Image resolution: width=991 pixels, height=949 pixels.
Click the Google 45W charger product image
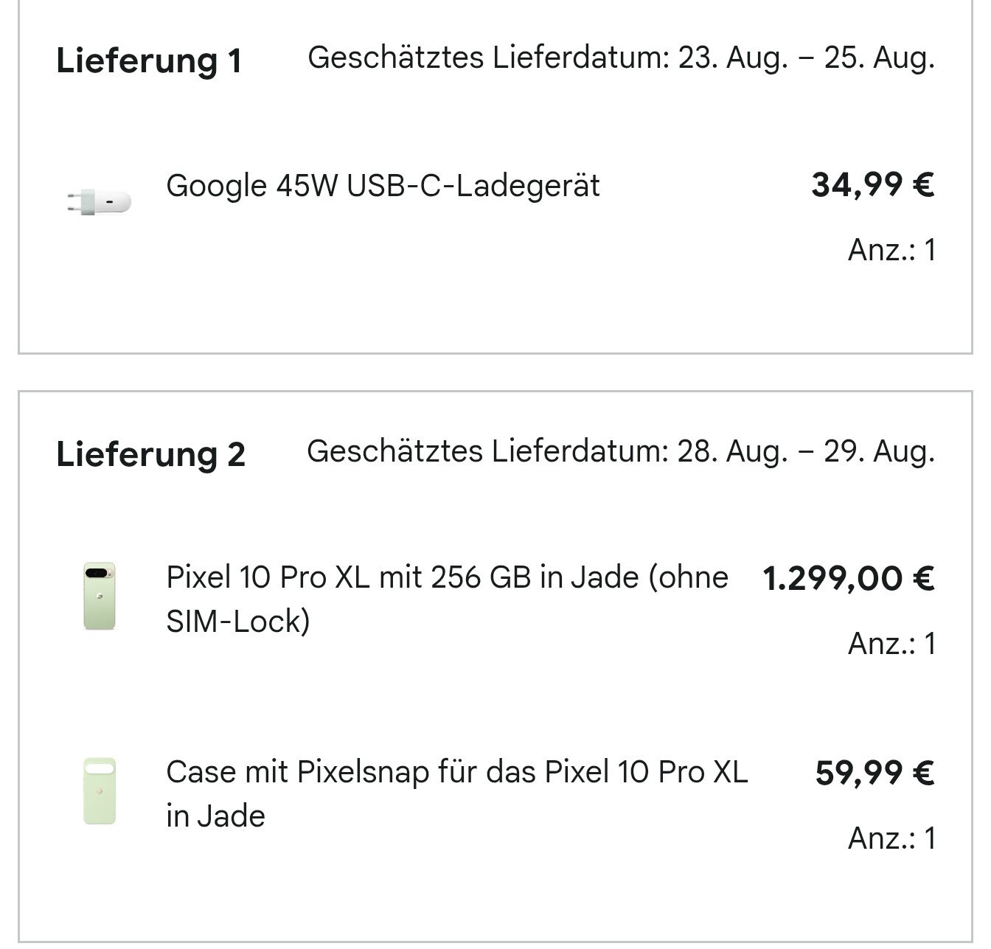pos(99,201)
